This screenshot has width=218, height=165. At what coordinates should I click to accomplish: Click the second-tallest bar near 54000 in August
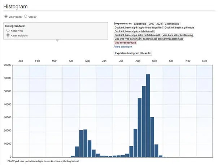tap(144, 122)
